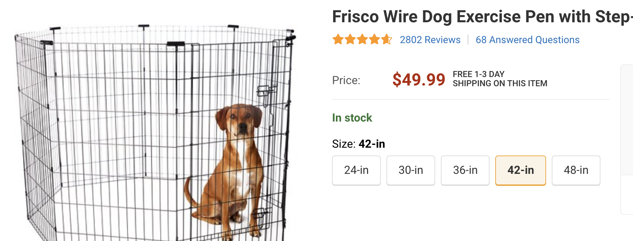Click the middle (third) rating star

pyautogui.click(x=362, y=39)
